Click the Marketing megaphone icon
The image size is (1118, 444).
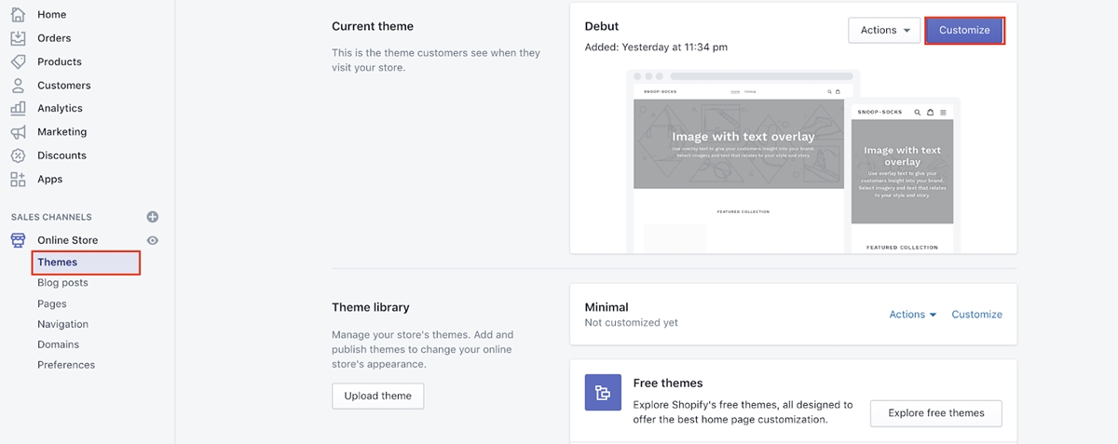click(x=18, y=132)
